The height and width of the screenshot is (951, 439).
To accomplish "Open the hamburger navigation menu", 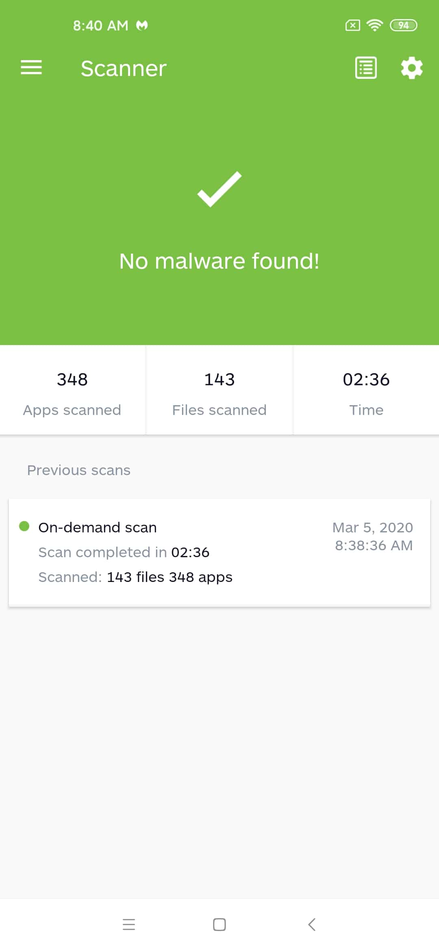I will point(31,67).
